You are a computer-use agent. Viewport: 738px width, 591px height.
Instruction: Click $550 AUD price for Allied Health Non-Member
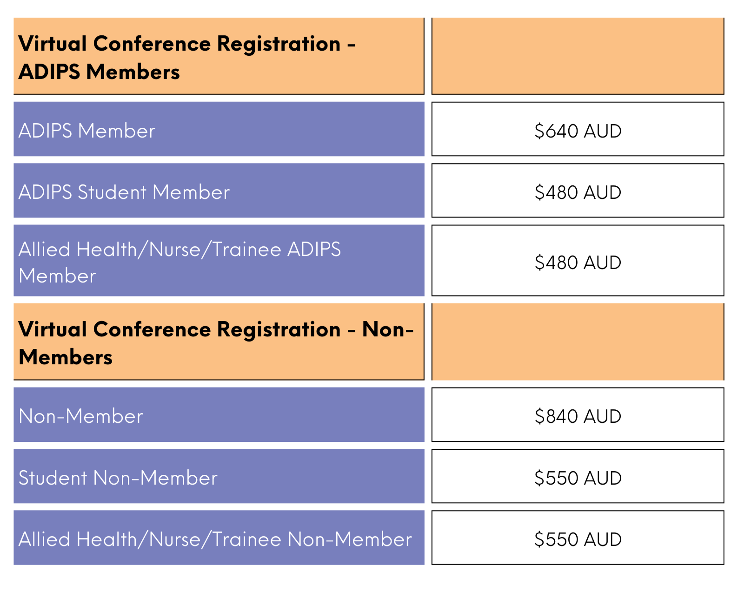point(578,539)
